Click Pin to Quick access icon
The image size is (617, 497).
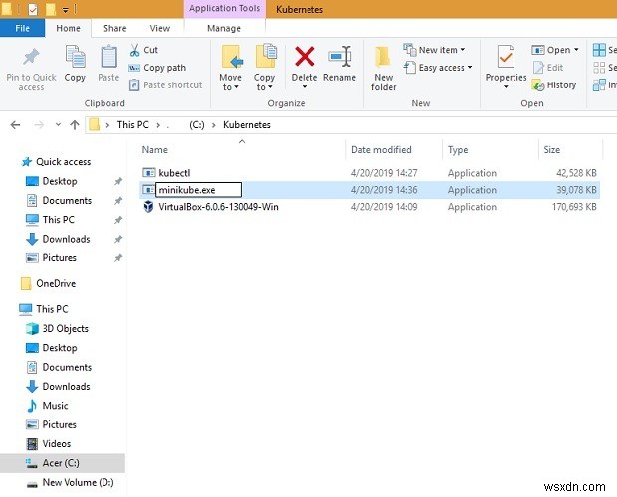pyautogui.click(x=31, y=58)
